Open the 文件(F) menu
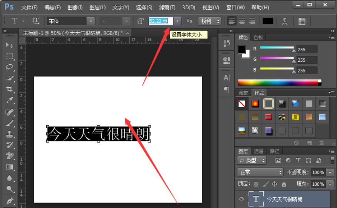The height and width of the screenshot is (208, 337). click(29, 8)
